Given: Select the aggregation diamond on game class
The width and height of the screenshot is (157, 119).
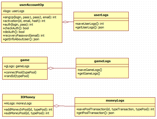Looking at the screenshot, I should click(51, 68).
